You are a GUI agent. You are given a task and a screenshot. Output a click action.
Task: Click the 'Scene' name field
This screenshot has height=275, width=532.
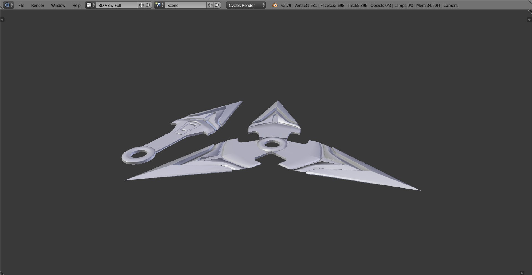[186, 5]
